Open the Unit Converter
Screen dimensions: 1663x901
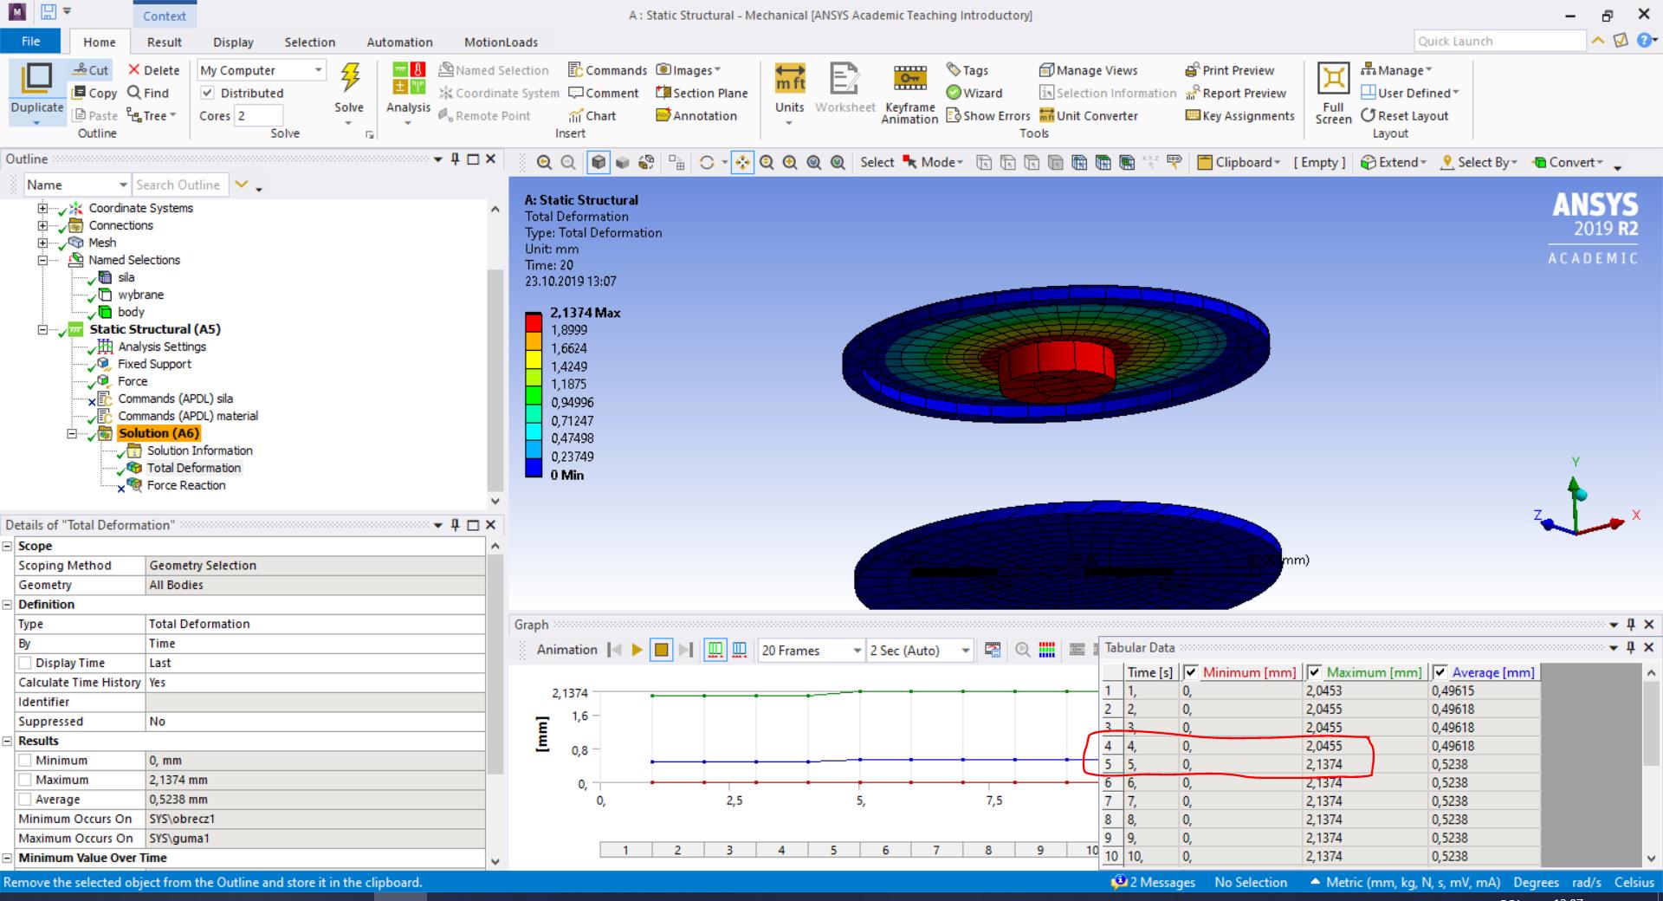click(x=1089, y=115)
